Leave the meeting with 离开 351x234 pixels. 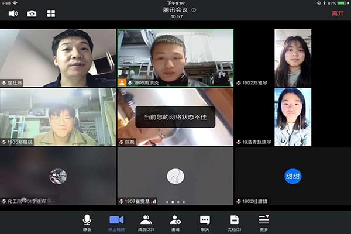tap(338, 13)
